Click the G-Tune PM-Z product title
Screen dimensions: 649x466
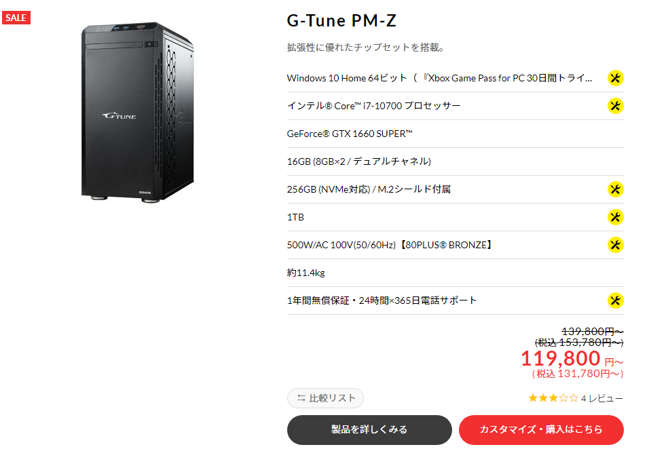coord(341,20)
